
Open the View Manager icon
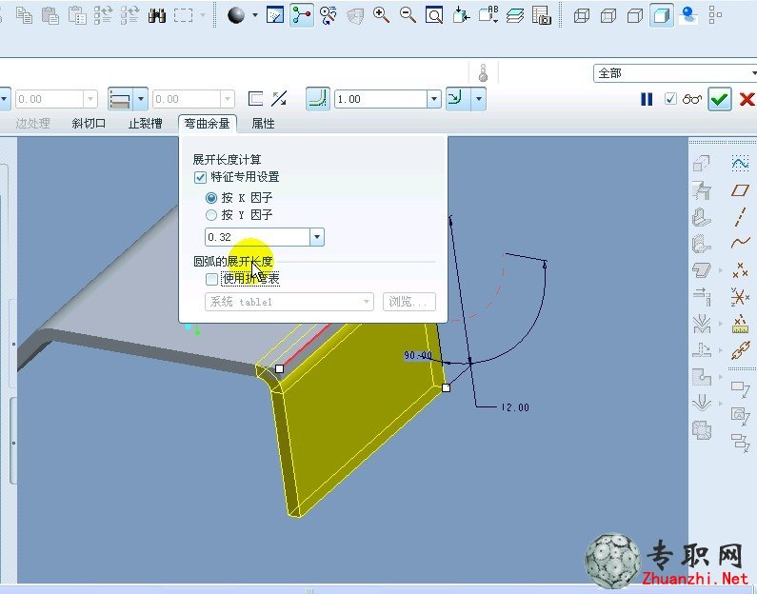coord(542,15)
